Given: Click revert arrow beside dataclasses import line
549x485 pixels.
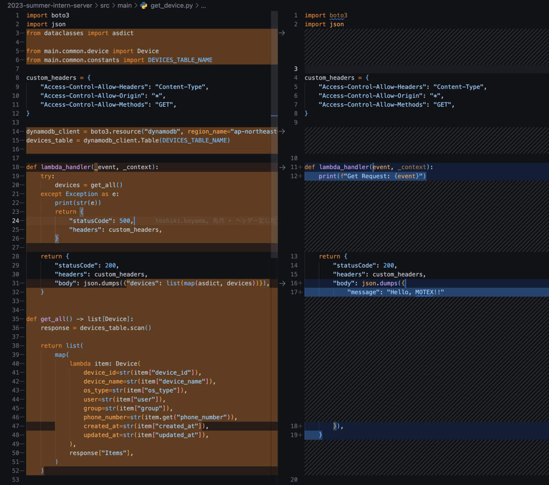Looking at the screenshot, I should (x=282, y=33).
